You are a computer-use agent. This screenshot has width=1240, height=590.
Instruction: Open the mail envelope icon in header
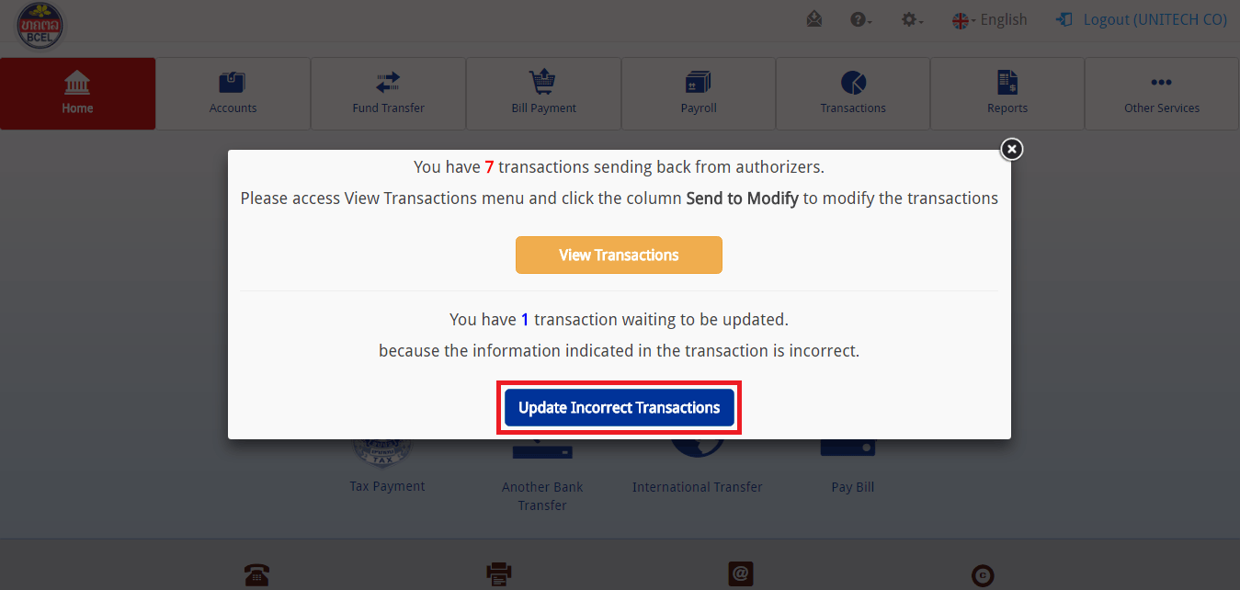(x=814, y=19)
